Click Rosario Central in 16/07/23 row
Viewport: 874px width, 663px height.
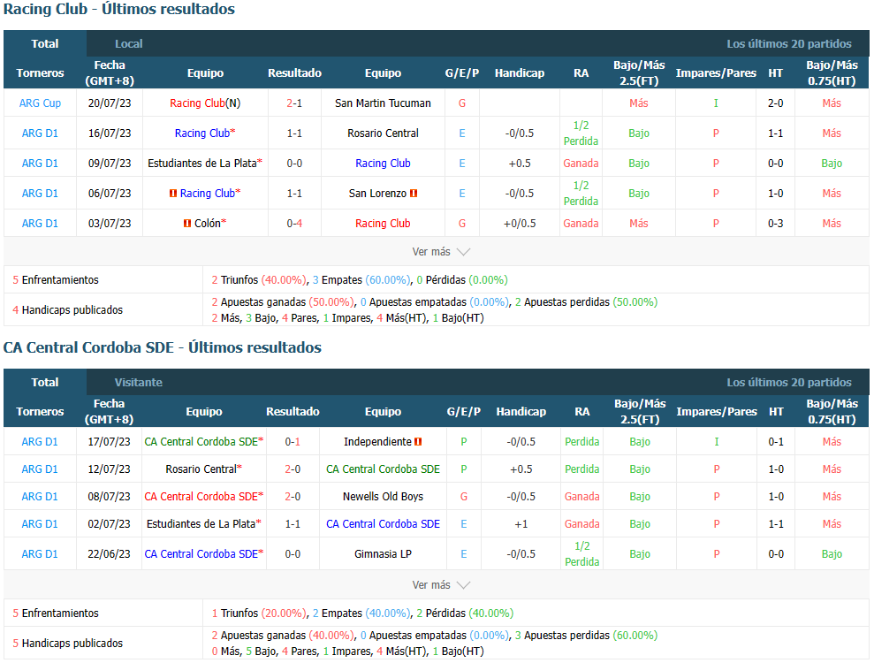pyautogui.click(x=383, y=133)
